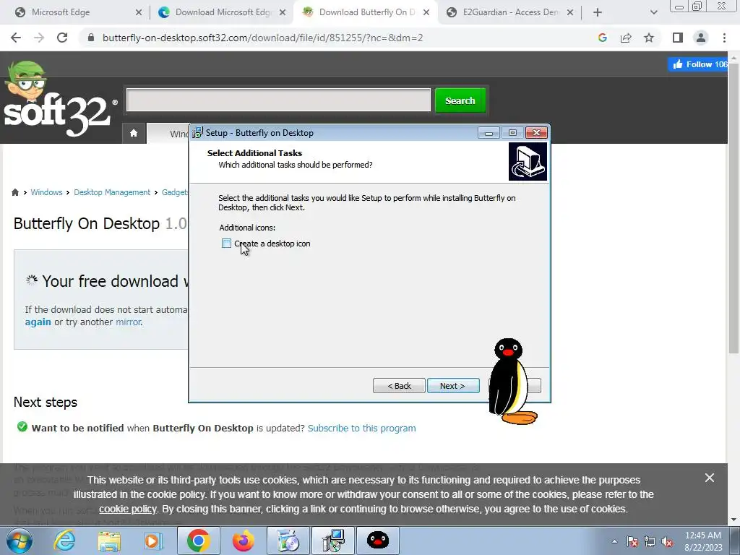Close the Download Butterfly tab
740x555 pixels.
point(426,13)
